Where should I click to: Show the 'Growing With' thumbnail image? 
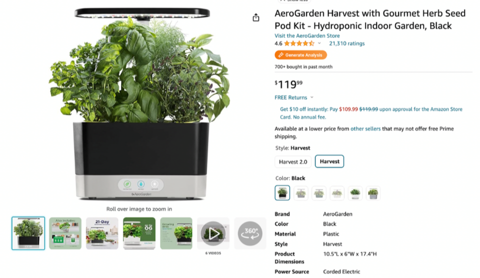(176, 234)
